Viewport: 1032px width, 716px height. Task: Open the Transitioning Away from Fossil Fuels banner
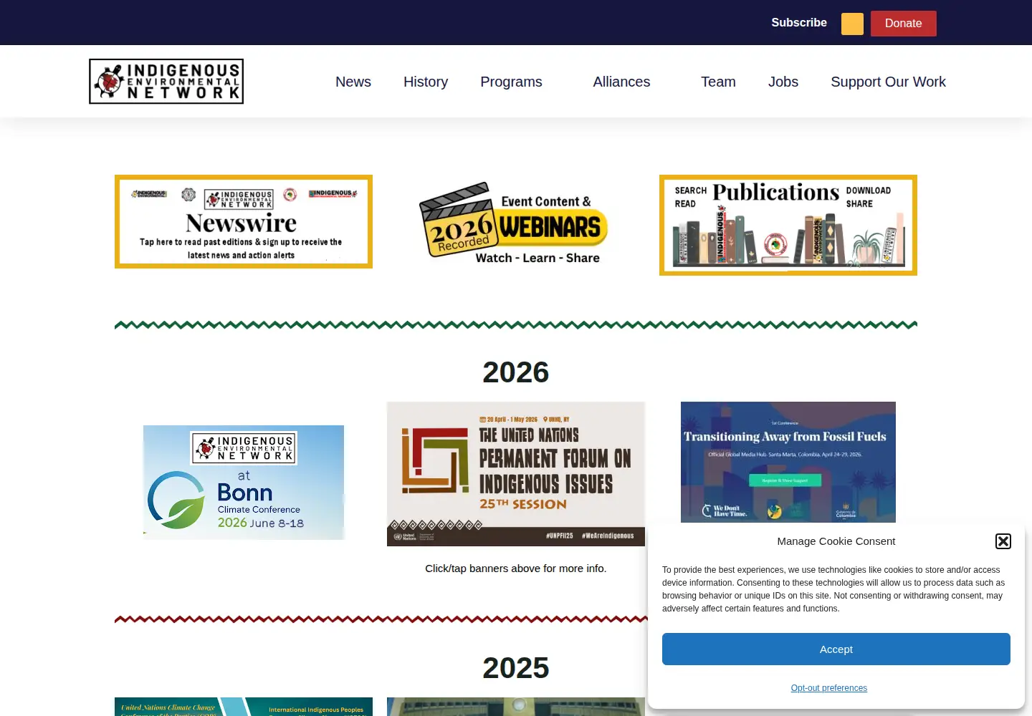[788, 462]
